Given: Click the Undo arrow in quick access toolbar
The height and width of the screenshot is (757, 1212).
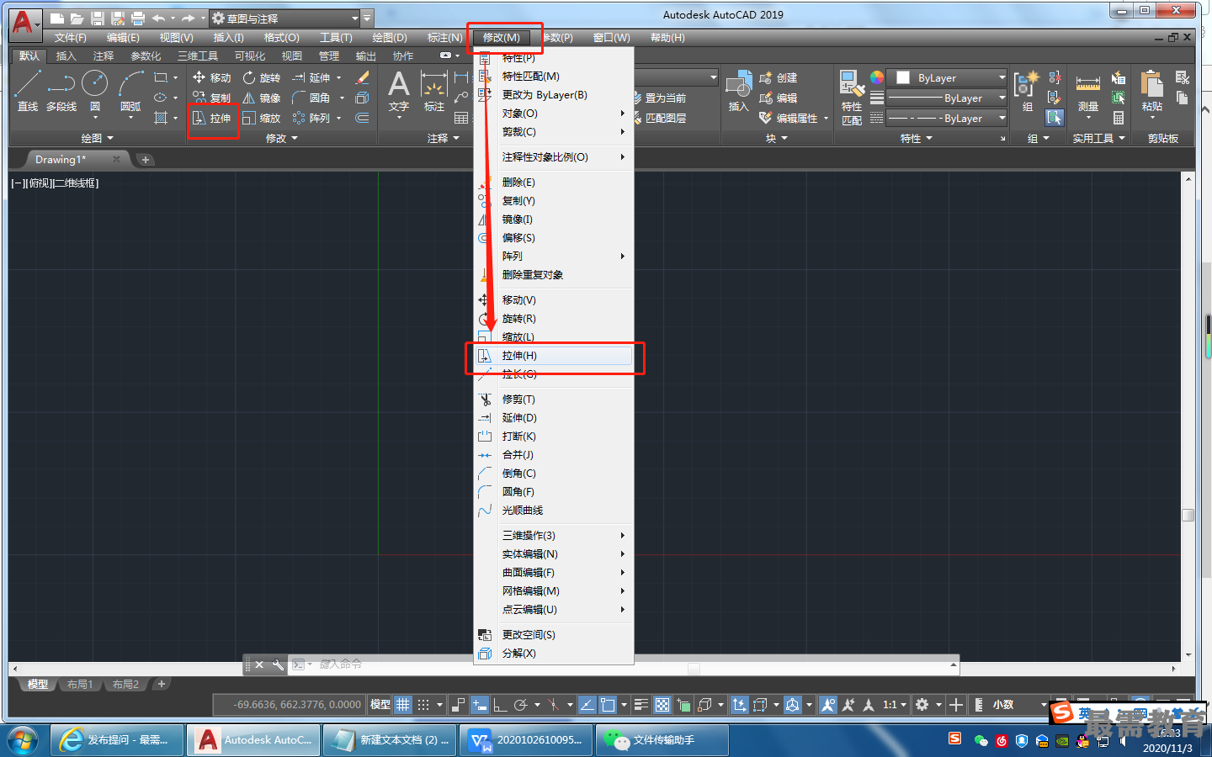Looking at the screenshot, I should coord(158,18).
